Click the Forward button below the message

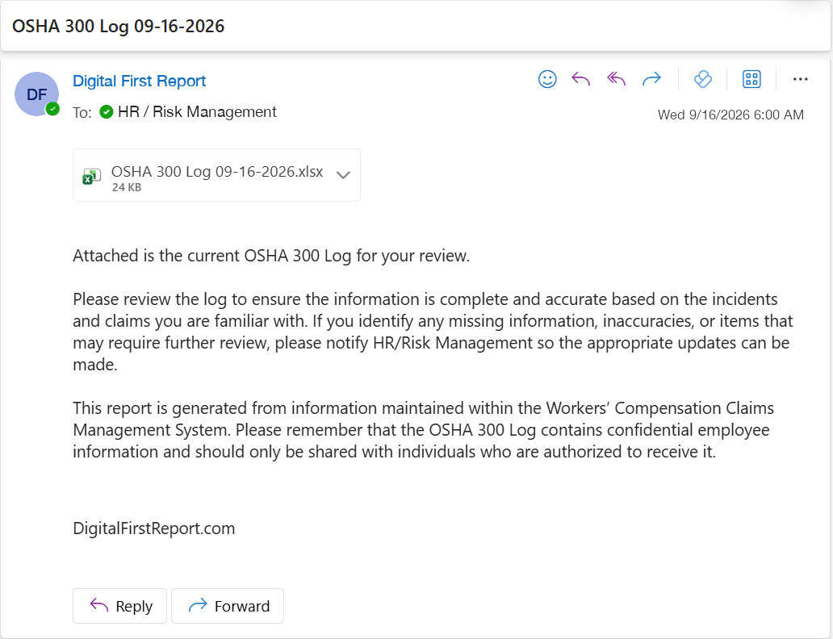pos(228,606)
